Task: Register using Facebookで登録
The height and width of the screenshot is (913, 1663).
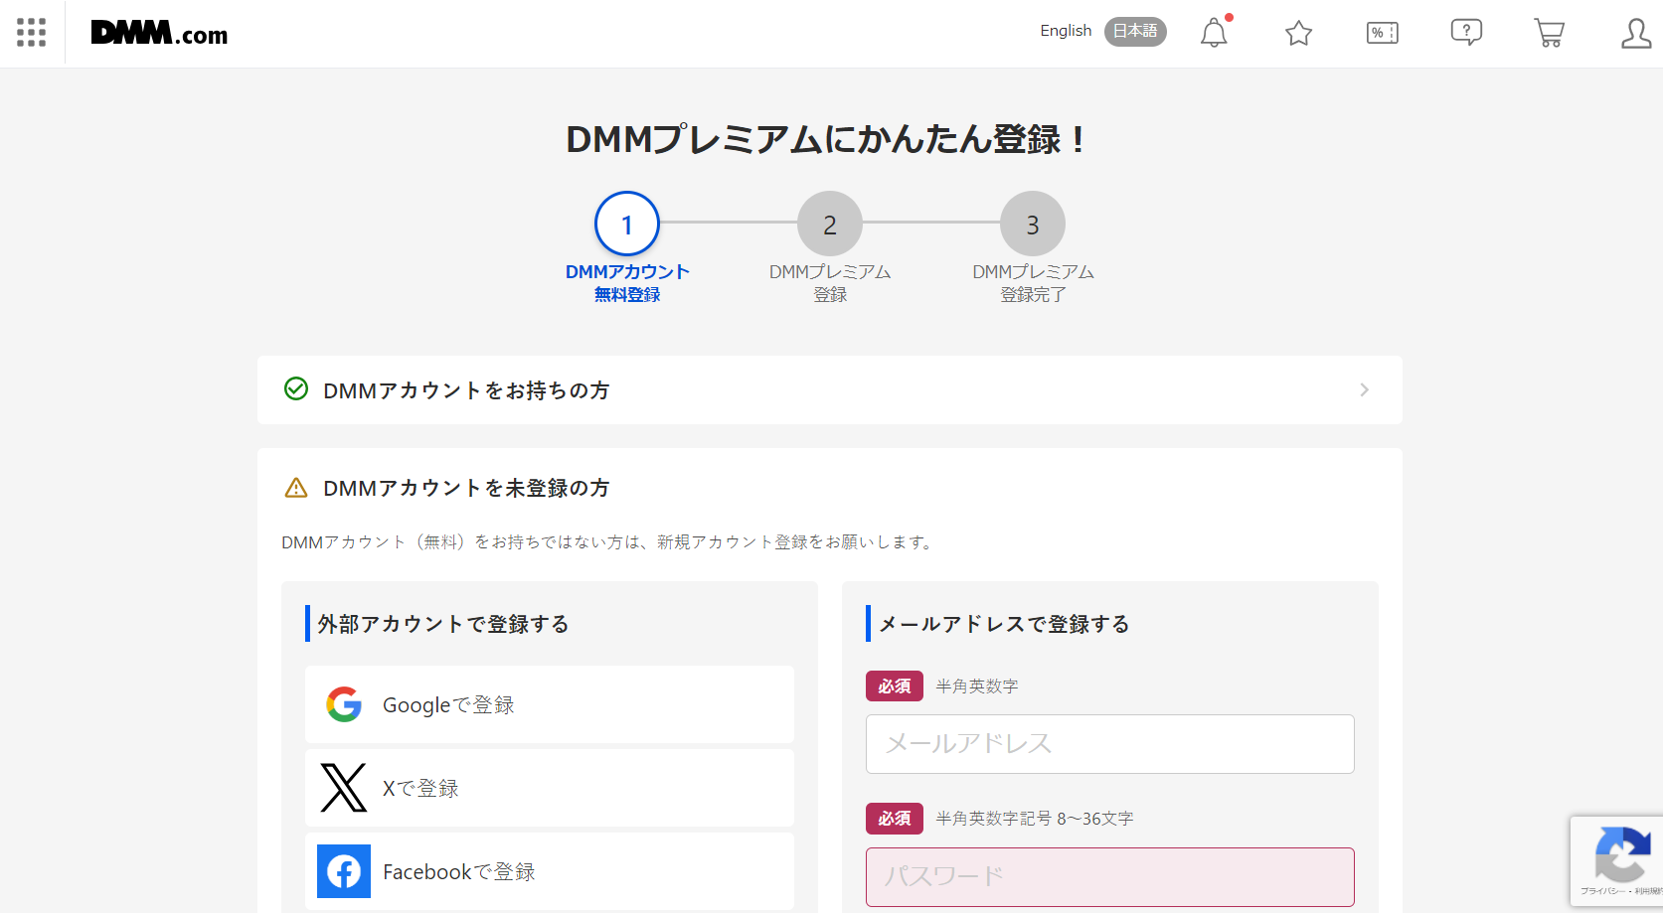Action: [550, 871]
